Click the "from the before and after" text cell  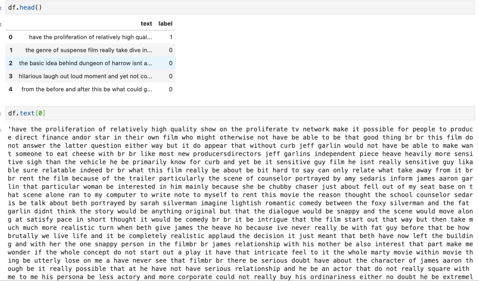tap(87, 89)
